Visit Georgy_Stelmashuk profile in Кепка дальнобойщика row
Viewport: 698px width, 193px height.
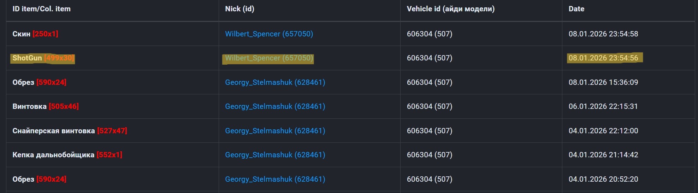(x=275, y=155)
